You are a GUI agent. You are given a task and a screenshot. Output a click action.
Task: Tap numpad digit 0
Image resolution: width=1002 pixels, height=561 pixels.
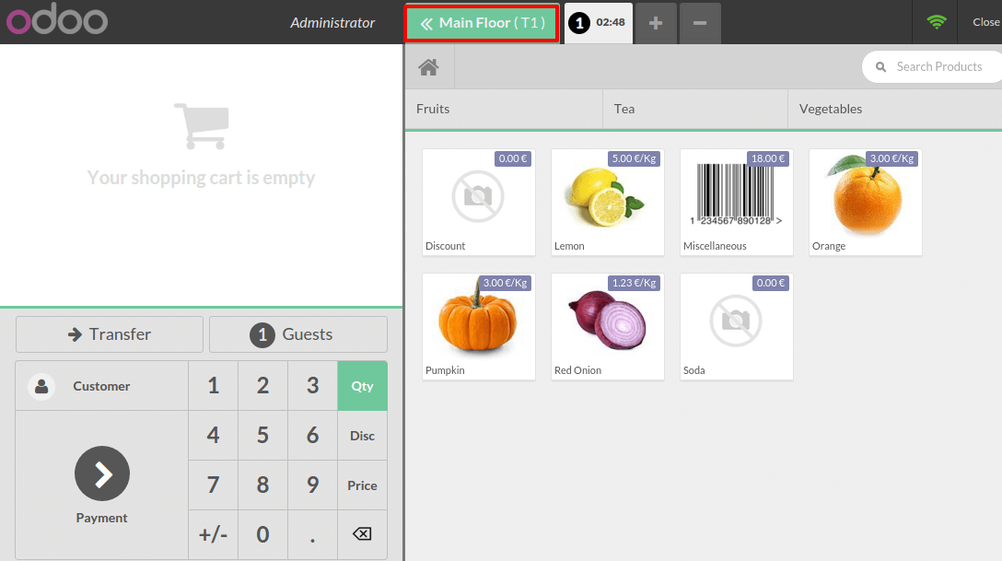pyautogui.click(x=262, y=535)
